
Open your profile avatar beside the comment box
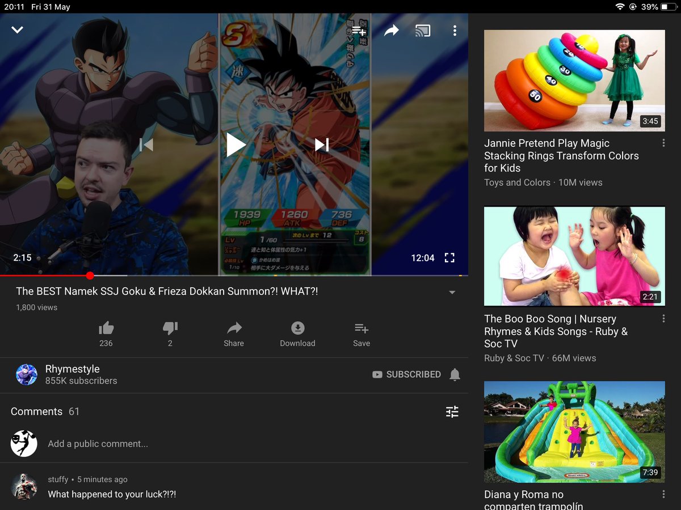[x=24, y=443]
